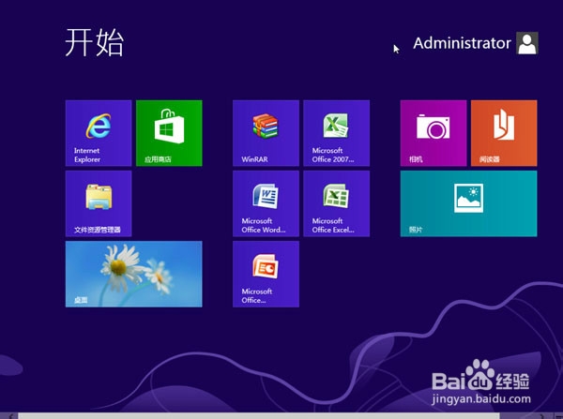This screenshot has width=563, height=419.
Task: Open the Internet Explorer tile
Action: coord(99,133)
